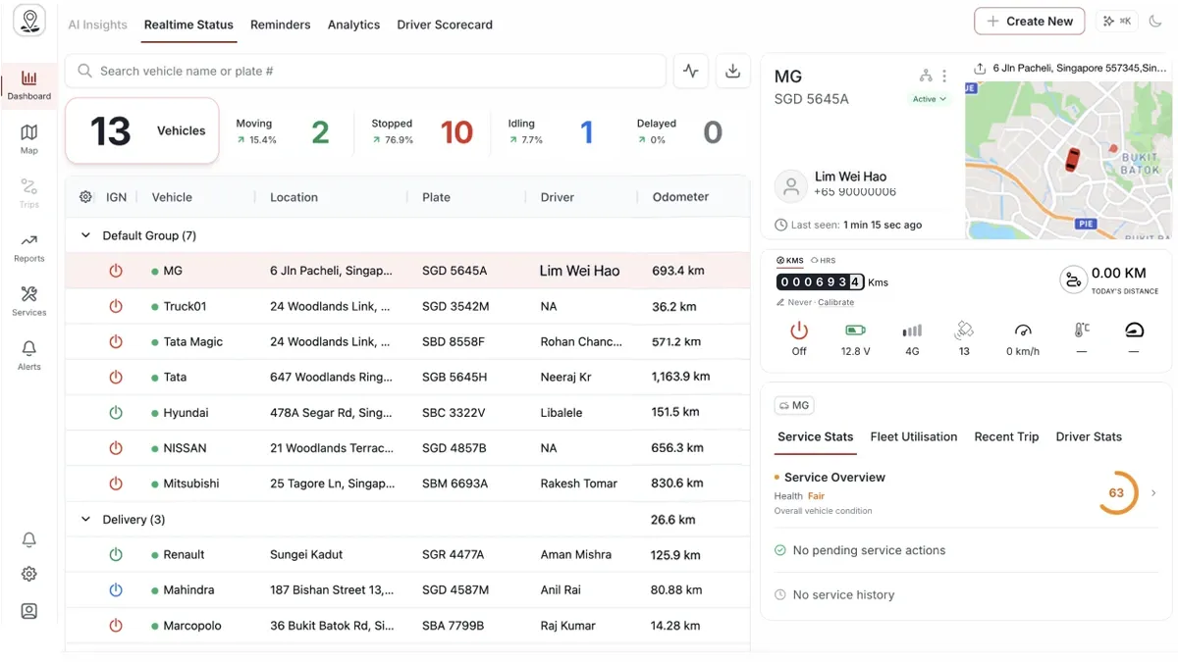
Task: Toggle dark mode with moon icon
Action: [1155, 22]
